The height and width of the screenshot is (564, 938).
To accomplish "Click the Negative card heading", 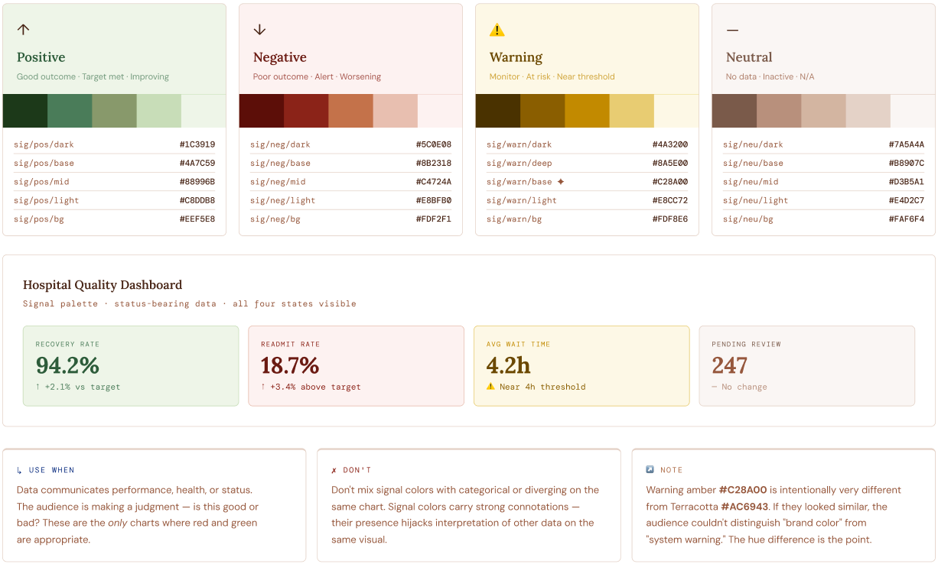I will coord(280,57).
